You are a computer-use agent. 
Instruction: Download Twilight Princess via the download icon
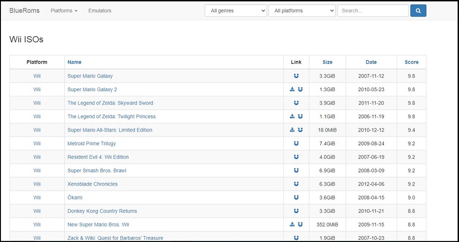coord(292,116)
